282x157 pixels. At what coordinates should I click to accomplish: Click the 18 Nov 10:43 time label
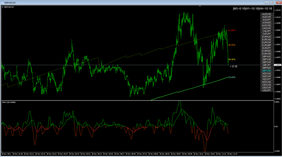pyautogui.click(x=210, y=154)
